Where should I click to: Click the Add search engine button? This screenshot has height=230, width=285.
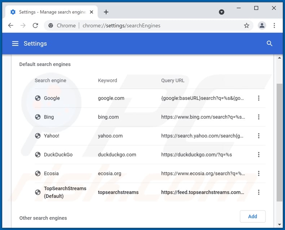253,216
